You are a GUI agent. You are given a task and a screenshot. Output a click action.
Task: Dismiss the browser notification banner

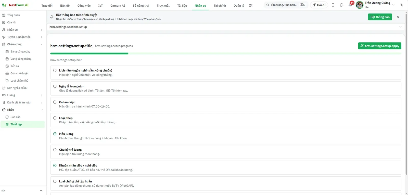click(x=398, y=17)
